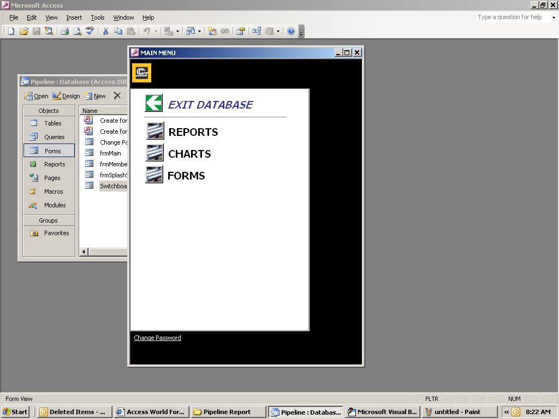Click the left scroll arrow in form list
Screen dimensions: 559x419
pyautogui.click(x=84, y=252)
